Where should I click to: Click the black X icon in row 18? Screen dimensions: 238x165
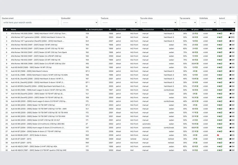coord(220,98)
